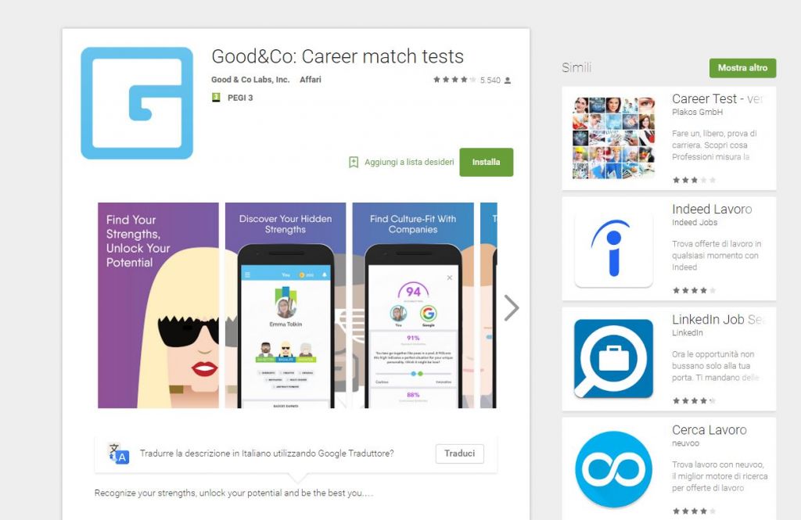Click the Traduci button

[460, 454]
